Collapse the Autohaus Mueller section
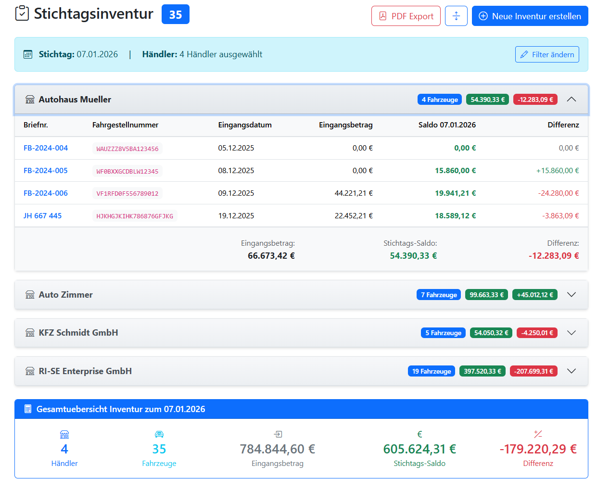Image resolution: width=597 pixels, height=490 pixels. (571, 100)
